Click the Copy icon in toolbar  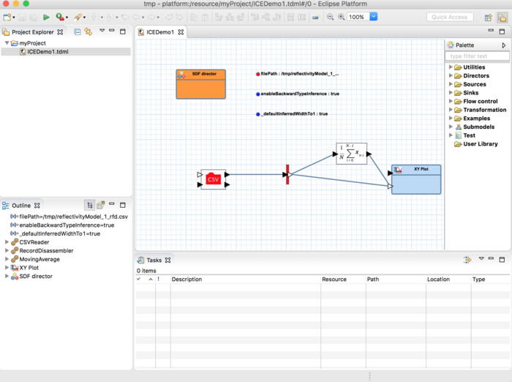[x=194, y=17]
